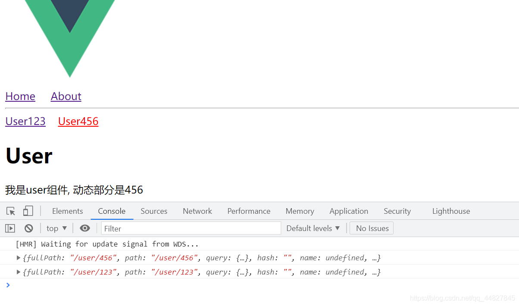The width and height of the screenshot is (519, 306).
Task: Click the No Issues button
Action: 372,228
